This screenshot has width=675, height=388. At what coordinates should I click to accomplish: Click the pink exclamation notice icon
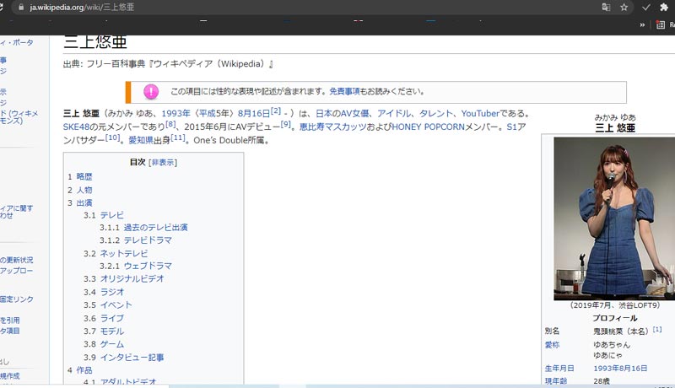tap(151, 91)
